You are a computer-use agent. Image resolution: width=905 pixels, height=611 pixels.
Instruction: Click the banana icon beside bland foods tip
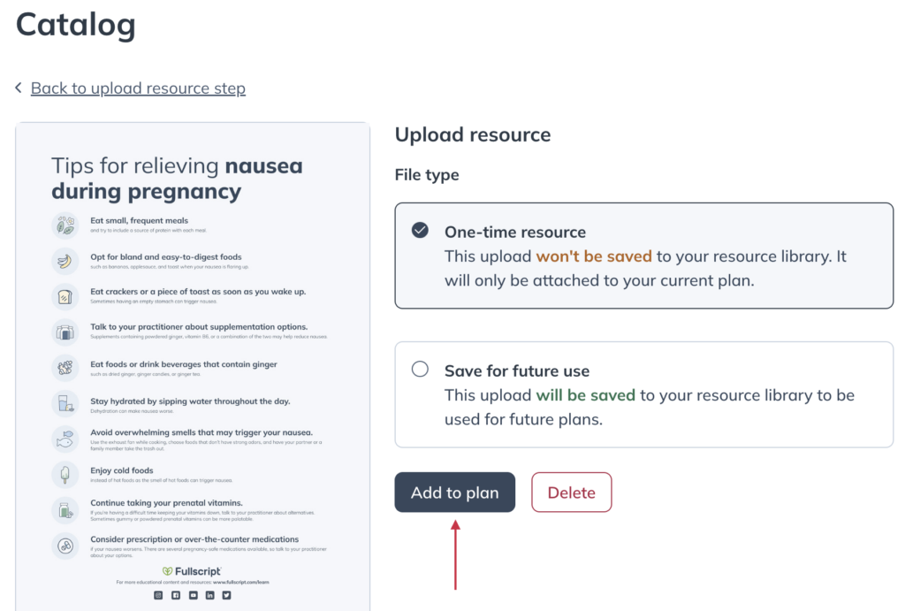pyautogui.click(x=65, y=261)
